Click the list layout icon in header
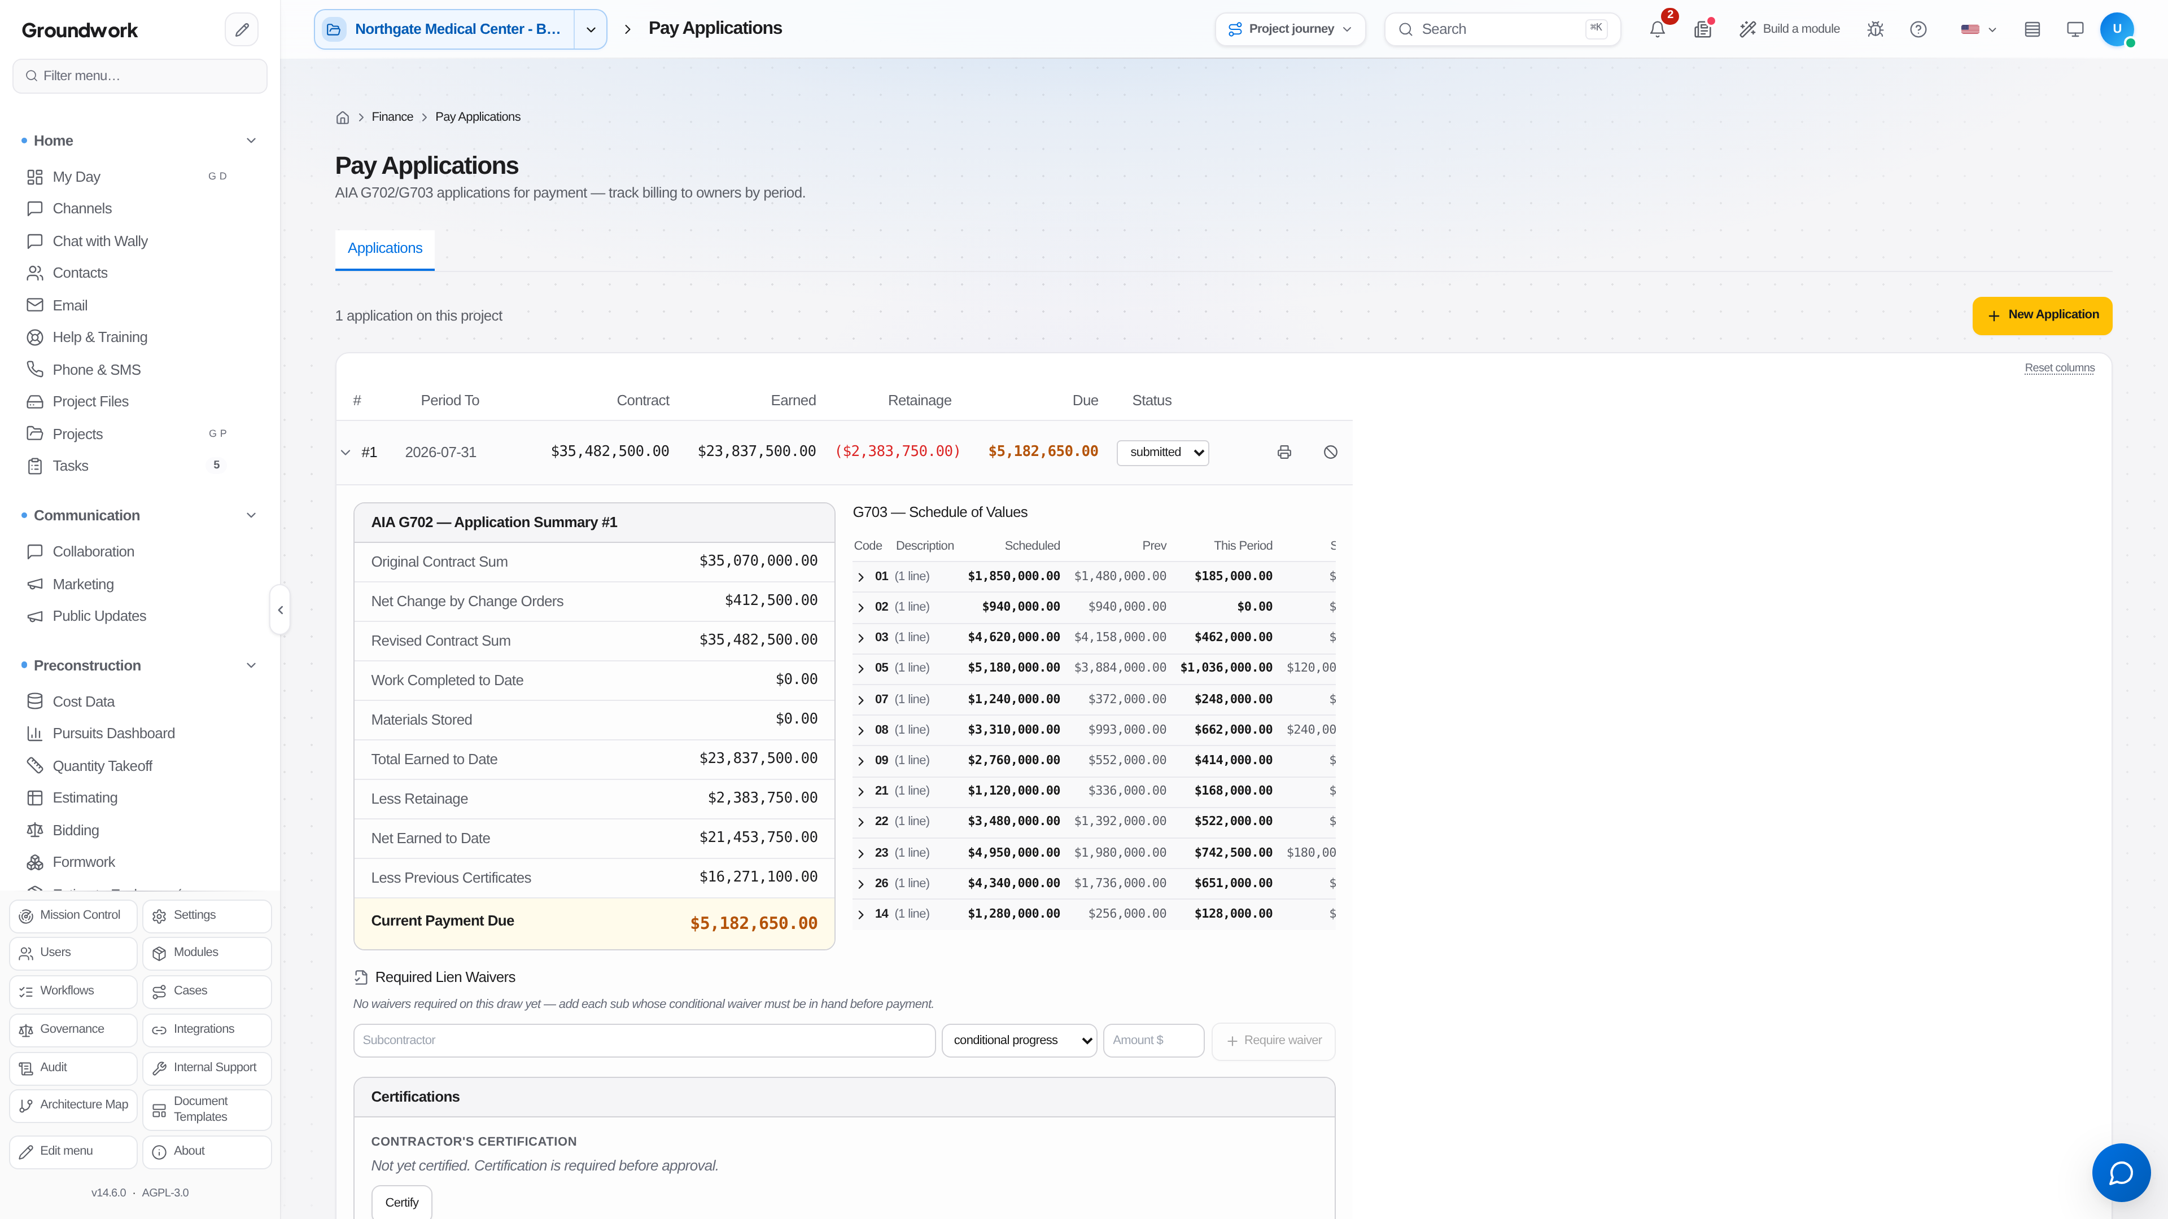This screenshot has height=1219, width=2168. pyautogui.click(x=2032, y=29)
